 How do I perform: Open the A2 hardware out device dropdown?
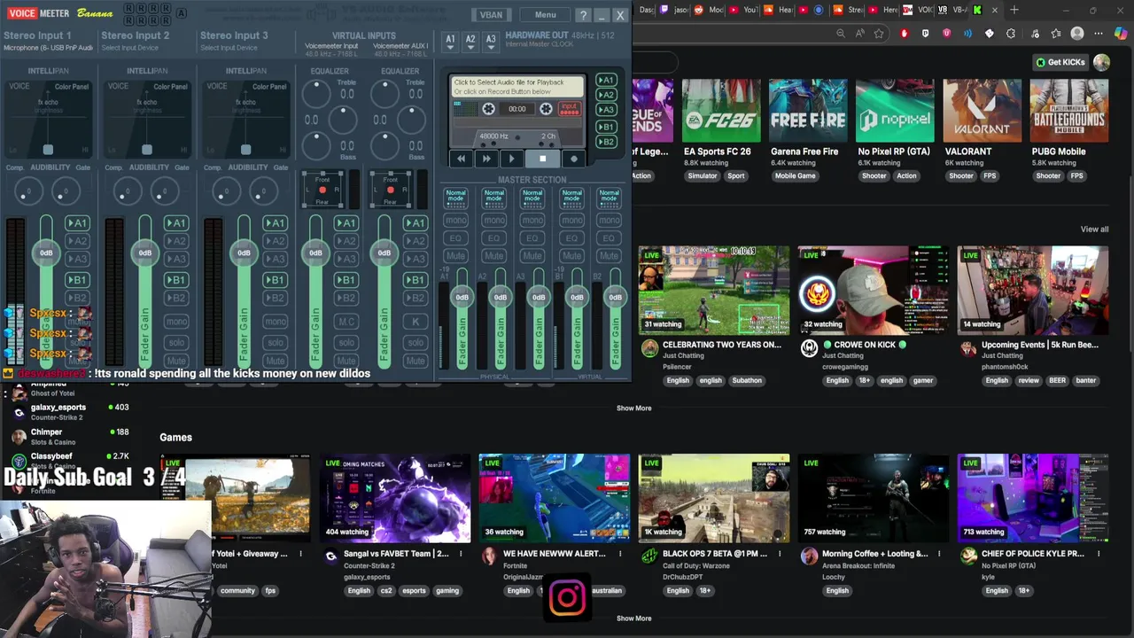[470, 42]
